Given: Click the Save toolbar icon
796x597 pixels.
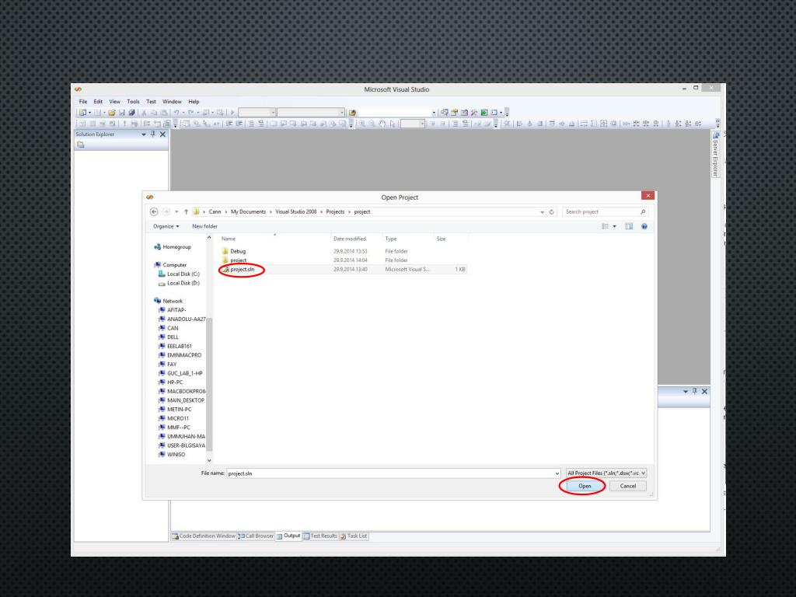Looking at the screenshot, I should click(122, 113).
